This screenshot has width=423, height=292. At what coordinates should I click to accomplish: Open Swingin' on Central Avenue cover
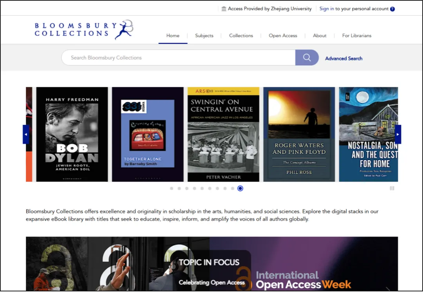(223, 134)
